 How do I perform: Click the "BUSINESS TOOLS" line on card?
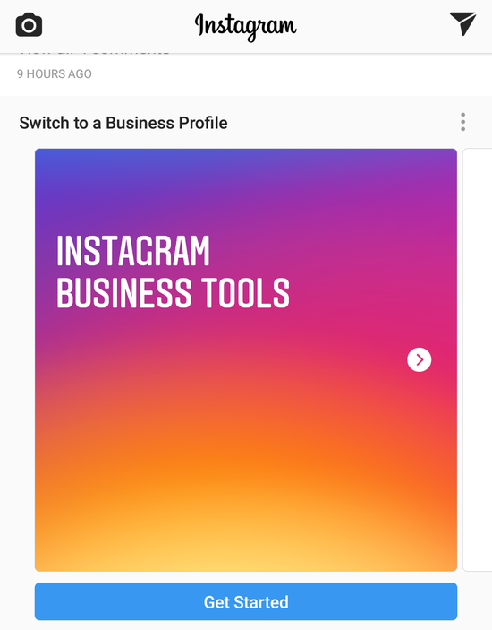[x=174, y=293]
